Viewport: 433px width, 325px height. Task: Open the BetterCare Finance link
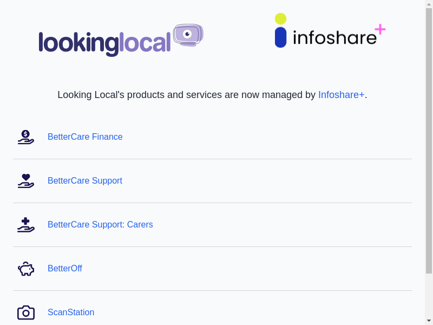(x=85, y=137)
